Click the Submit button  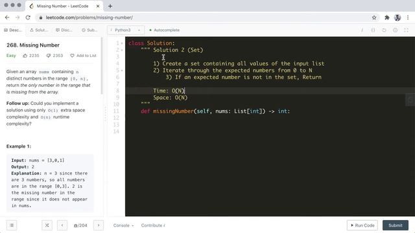[396, 225]
